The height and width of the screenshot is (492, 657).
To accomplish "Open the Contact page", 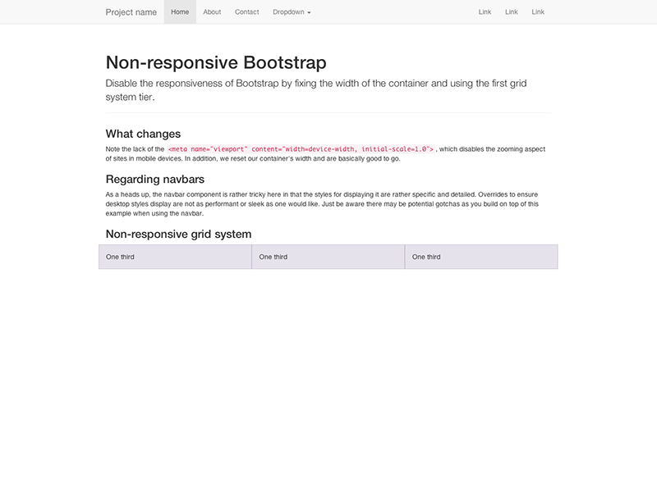I will [x=246, y=12].
